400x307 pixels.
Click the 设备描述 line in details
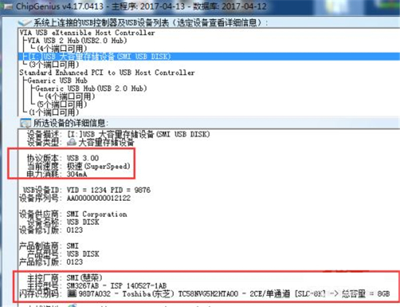pyautogui.click(x=133, y=133)
